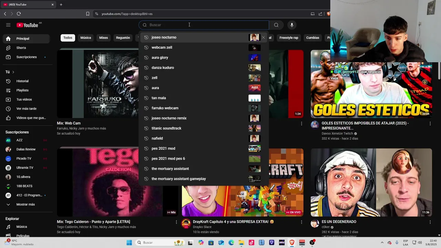The height and width of the screenshot is (248, 441).
Task: Open Suscripciones in sidebar
Action: pyautogui.click(x=26, y=57)
